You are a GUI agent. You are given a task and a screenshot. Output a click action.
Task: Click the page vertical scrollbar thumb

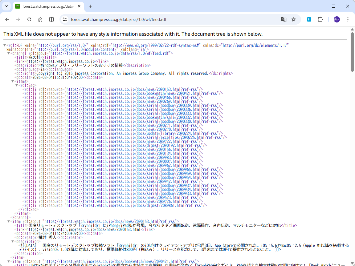352,52
